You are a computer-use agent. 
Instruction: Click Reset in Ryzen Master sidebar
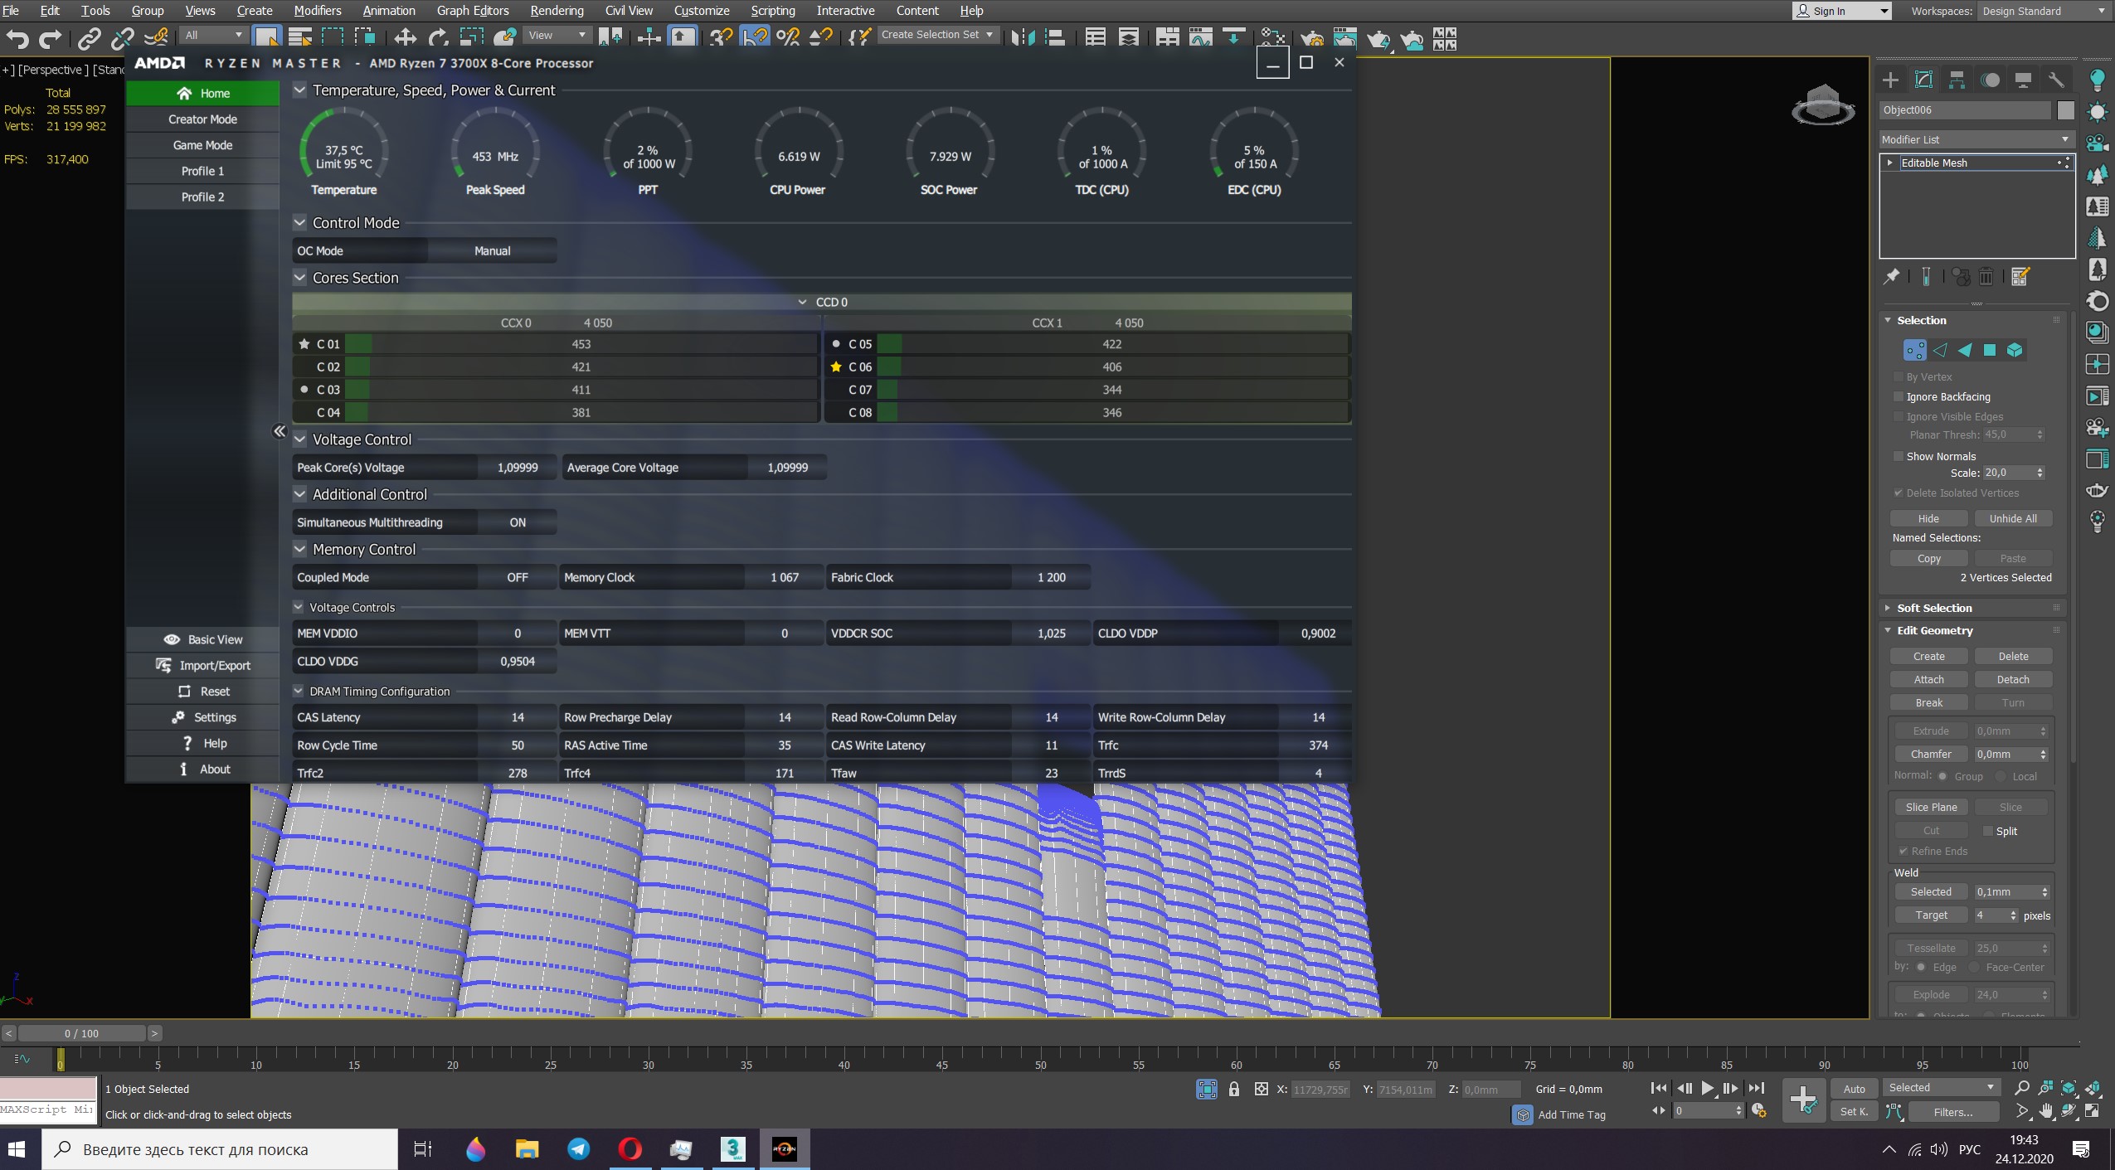coord(202,692)
